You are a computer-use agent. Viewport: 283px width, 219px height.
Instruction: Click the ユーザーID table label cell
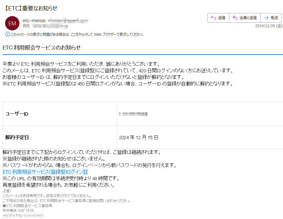(60, 114)
